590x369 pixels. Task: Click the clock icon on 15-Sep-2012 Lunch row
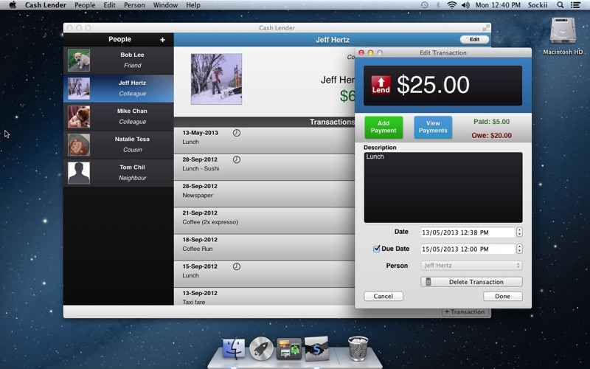coord(236,266)
